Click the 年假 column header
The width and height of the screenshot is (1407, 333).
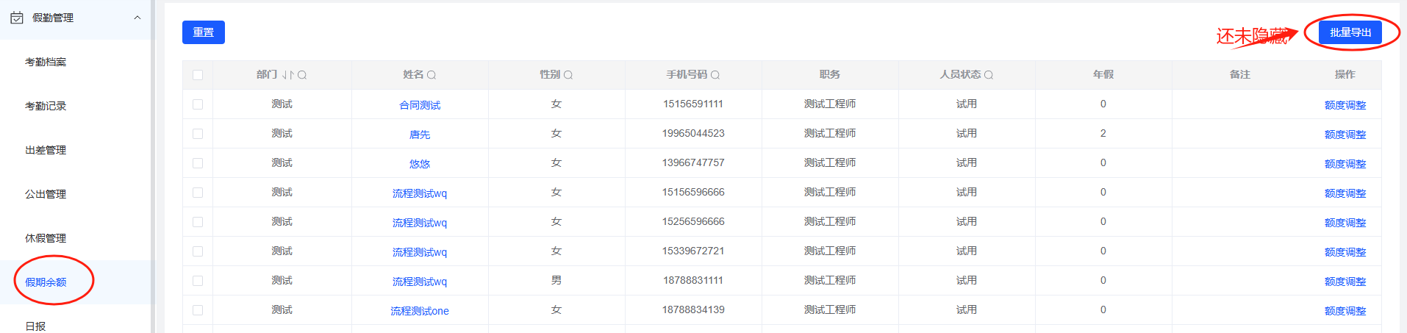(1103, 74)
